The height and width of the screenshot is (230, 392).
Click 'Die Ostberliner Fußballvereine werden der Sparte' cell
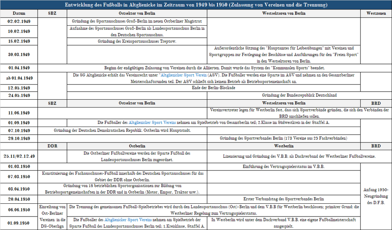[137, 156]
